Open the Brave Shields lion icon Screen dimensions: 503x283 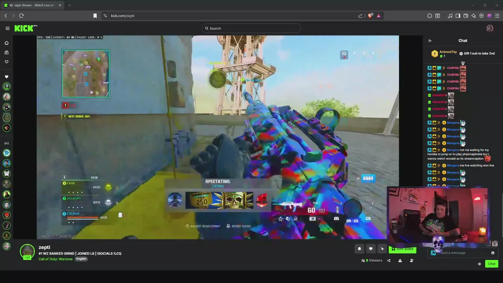coord(370,16)
